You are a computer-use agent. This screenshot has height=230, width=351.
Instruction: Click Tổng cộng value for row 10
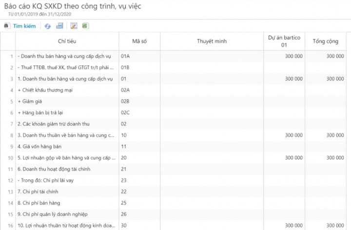[325, 158]
